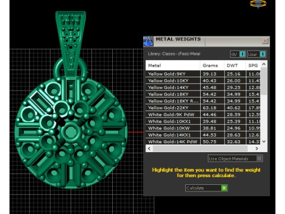The width and height of the screenshot is (285, 214).
Task: Select the White Gold:10KW row
Action: pos(203,128)
